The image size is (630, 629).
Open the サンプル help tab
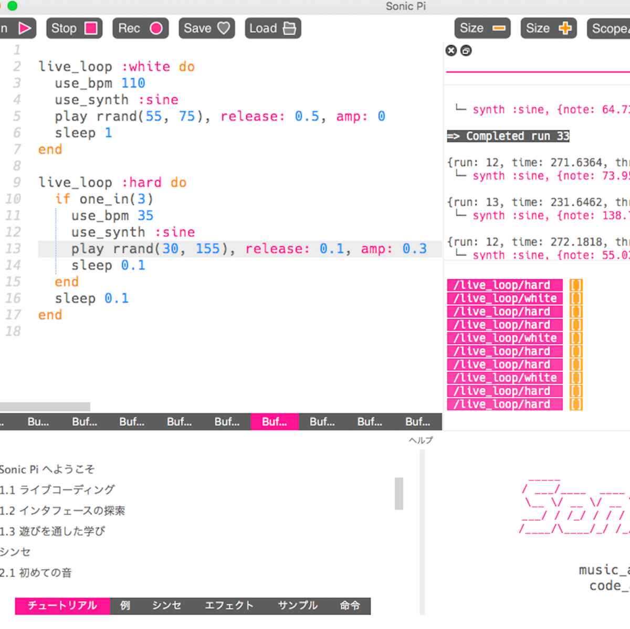[297, 605]
